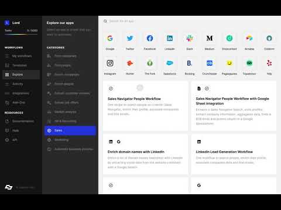Viewport: 281px width, 210px height.
Task: Click Google icon on Enrich domain names card
Action: (119, 142)
